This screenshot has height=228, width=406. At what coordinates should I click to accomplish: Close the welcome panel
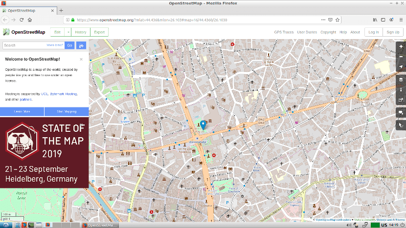[x=81, y=59]
